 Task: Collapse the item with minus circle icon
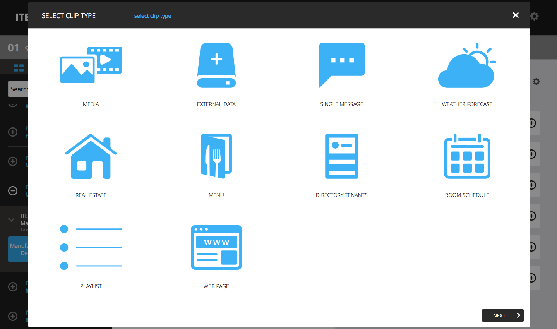click(x=13, y=191)
